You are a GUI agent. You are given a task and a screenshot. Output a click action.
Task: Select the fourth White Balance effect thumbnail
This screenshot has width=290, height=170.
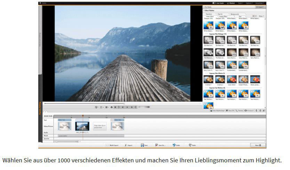coord(243,25)
